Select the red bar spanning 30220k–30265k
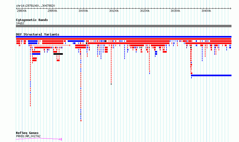Image resolution: width=239 pixels, height=142 pixels. [158, 45]
